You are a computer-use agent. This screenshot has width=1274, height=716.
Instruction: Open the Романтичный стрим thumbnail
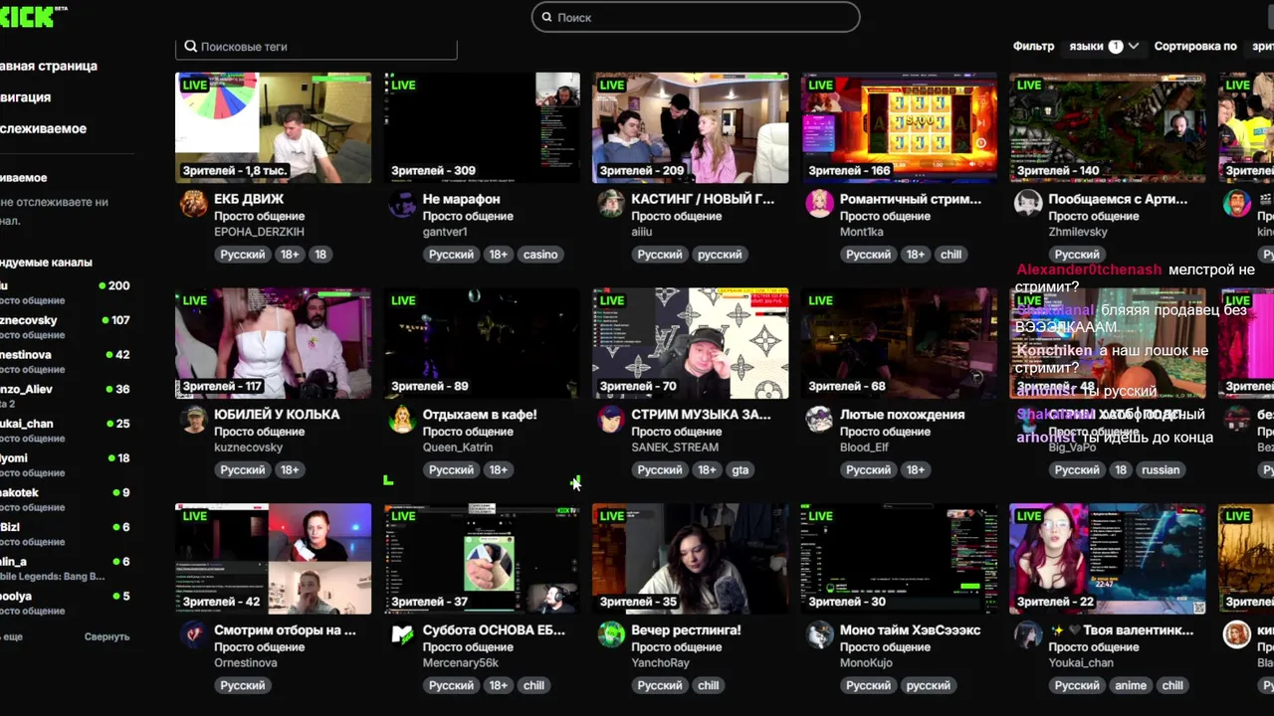(899, 127)
